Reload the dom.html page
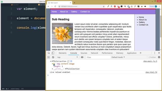162x91 pixels. [55, 6]
